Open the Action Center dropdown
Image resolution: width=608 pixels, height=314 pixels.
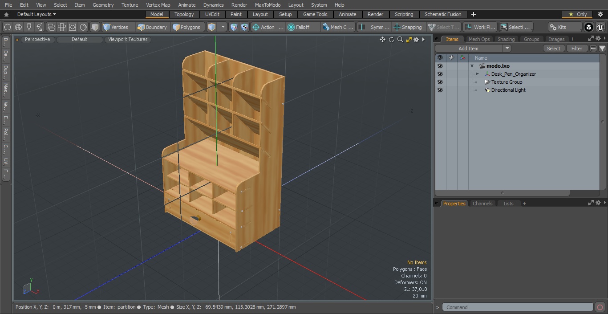click(x=268, y=27)
